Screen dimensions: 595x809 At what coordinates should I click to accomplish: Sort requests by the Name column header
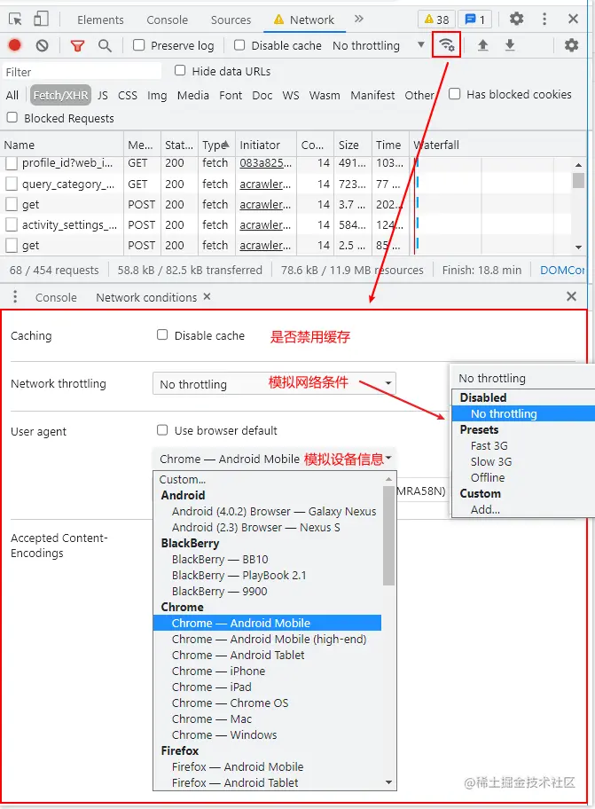click(63, 145)
